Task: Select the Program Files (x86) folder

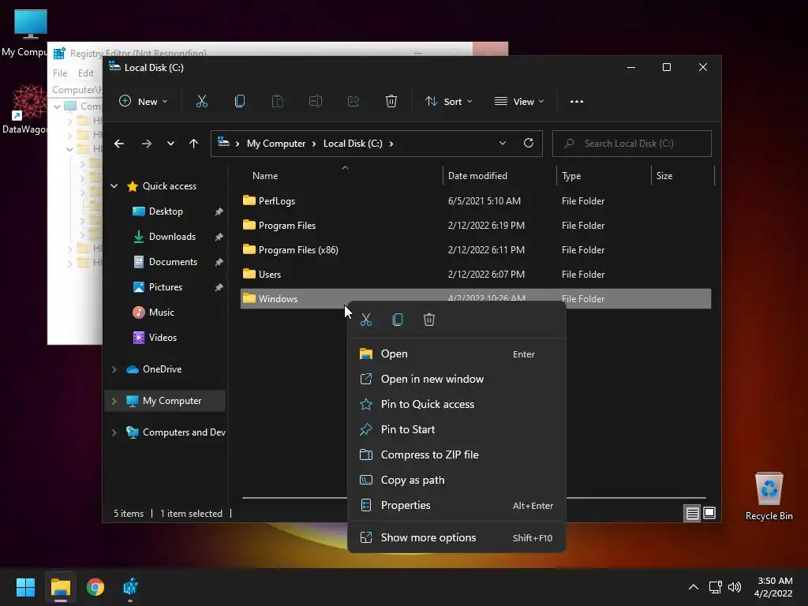Action: coord(476,250)
